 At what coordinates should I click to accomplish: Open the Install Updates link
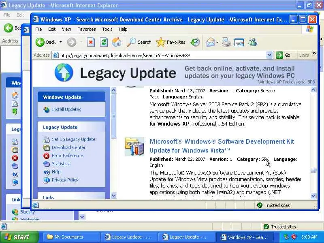click(x=66, y=109)
